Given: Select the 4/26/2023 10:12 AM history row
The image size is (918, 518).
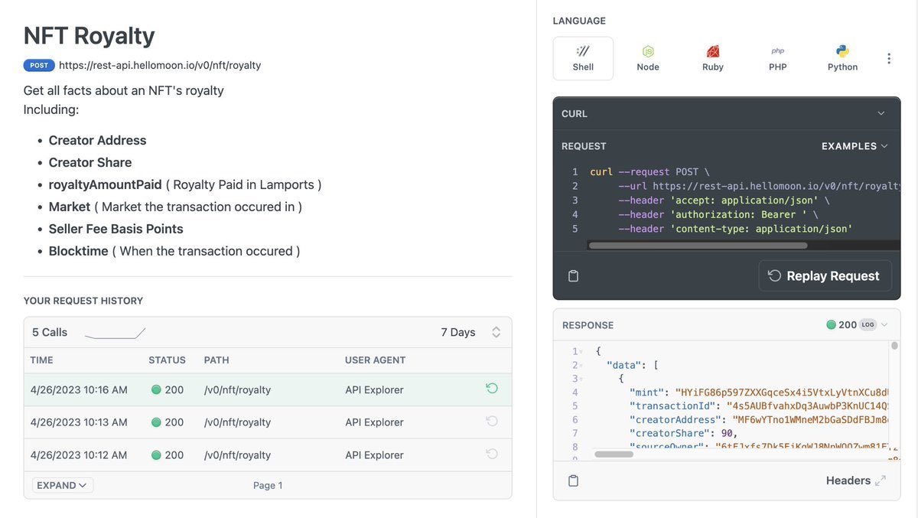Looking at the screenshot, I should point(268,454).
